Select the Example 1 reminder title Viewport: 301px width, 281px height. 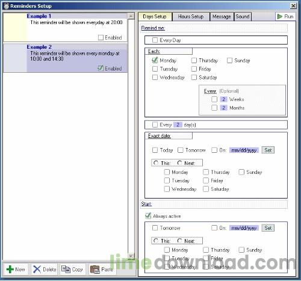coord(39,16)
